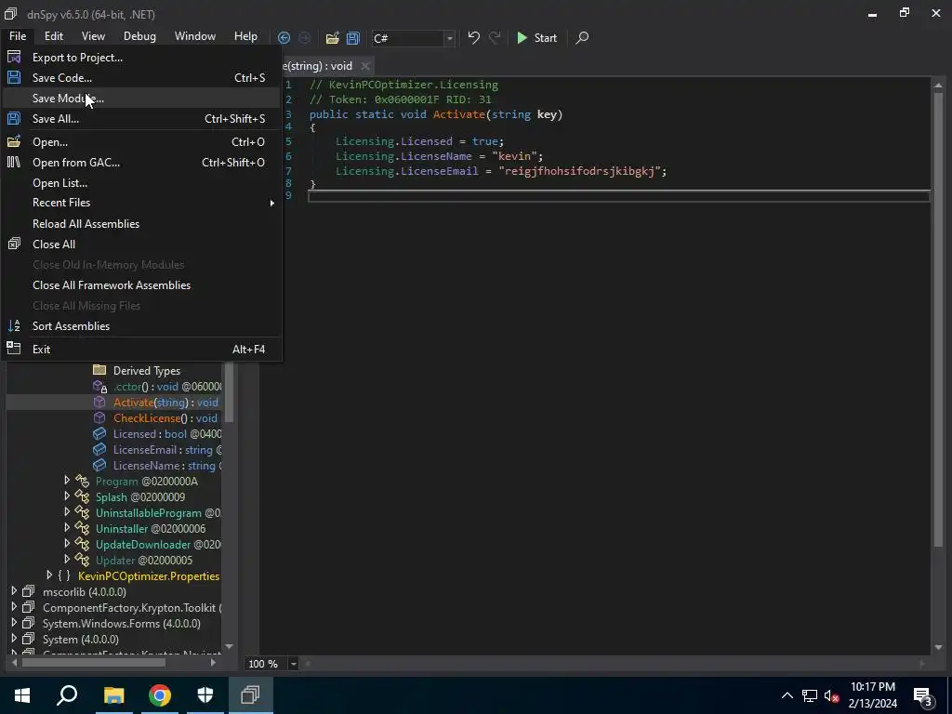Expand the mscorlib assembly node

tap(14, 591)
